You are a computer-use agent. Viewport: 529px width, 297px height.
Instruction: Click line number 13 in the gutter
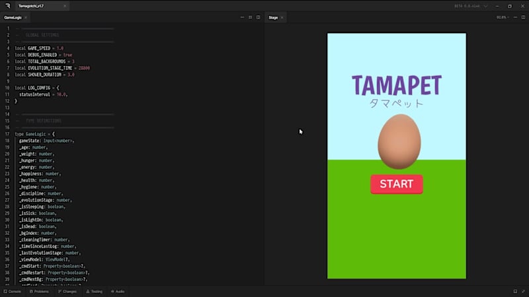click(x=7, y=108)
